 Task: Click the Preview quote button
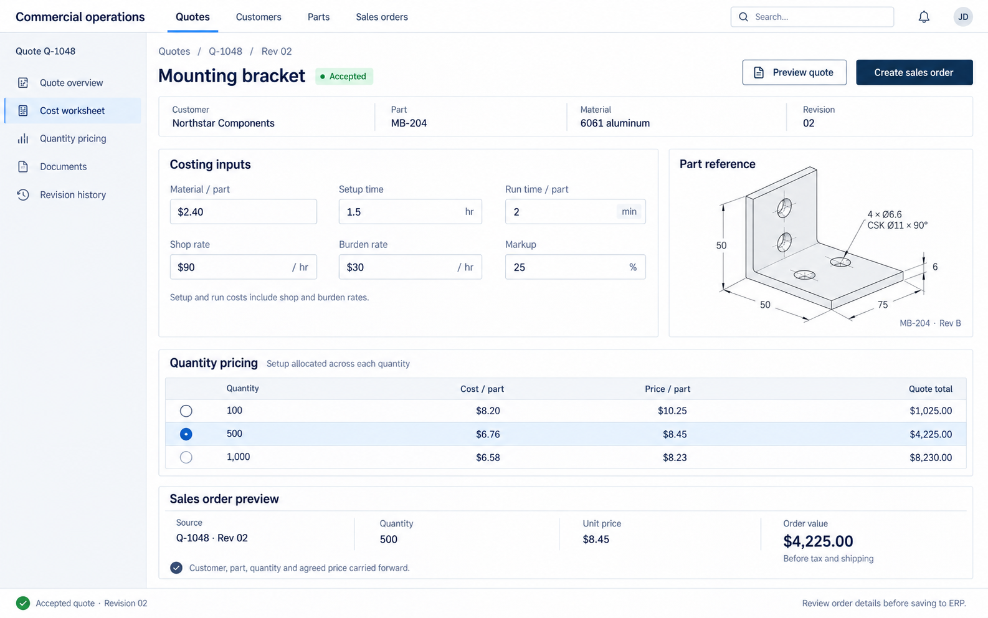(x=794, y=72)
